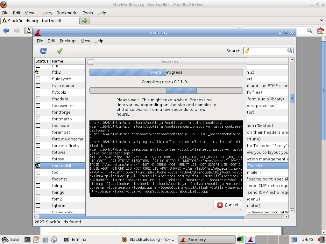
Task: Open Sourcery Package menu
Action: pyautogui.click(x=68, y=41)
